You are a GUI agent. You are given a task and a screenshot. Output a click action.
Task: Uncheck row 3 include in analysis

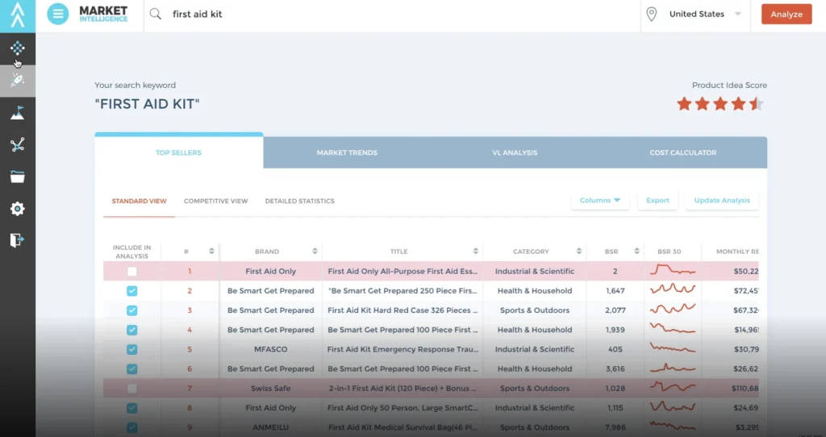pyautogui.click(x=131, y=310)
